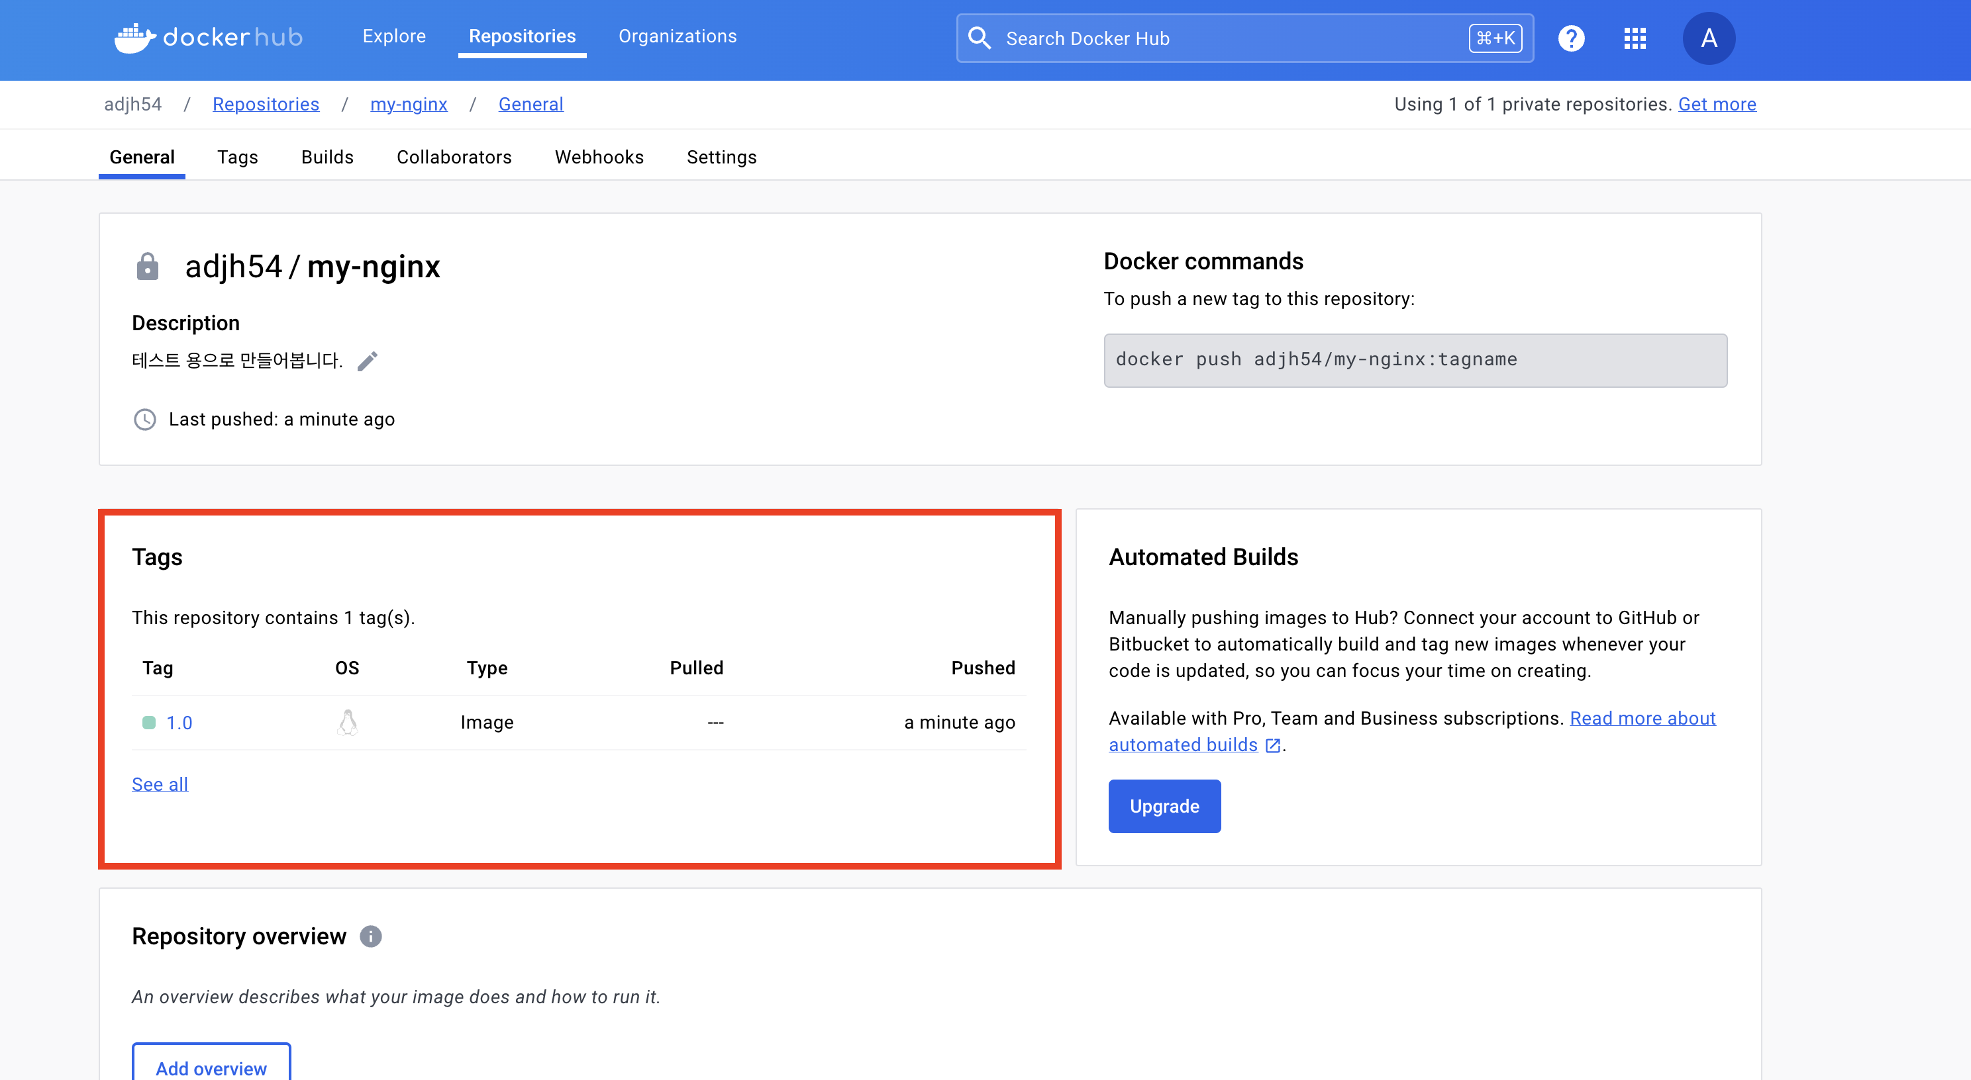This screenshot has width=1971, height=1080.
Task: Open the user avatar A menu
Action: coord(1708,38)
